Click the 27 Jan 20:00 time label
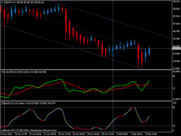The image size is (181, 136). coord(50,134)
